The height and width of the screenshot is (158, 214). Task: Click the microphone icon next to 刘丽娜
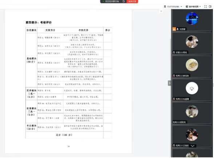tap(178, 29)
